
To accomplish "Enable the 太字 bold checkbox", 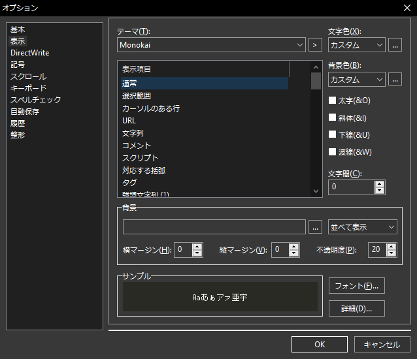I will coord(332,101).
